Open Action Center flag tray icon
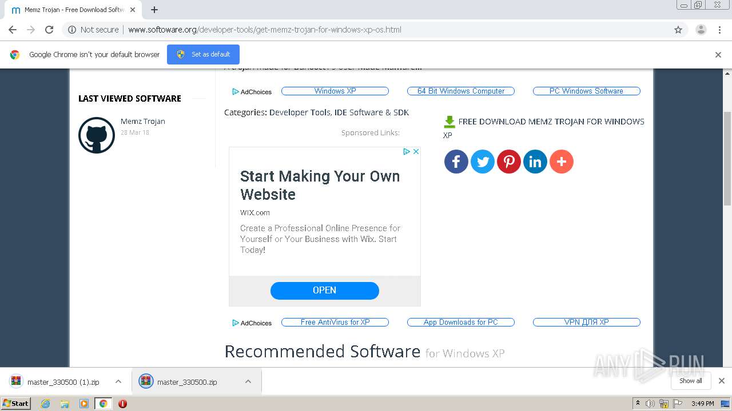 pos(677,404)
